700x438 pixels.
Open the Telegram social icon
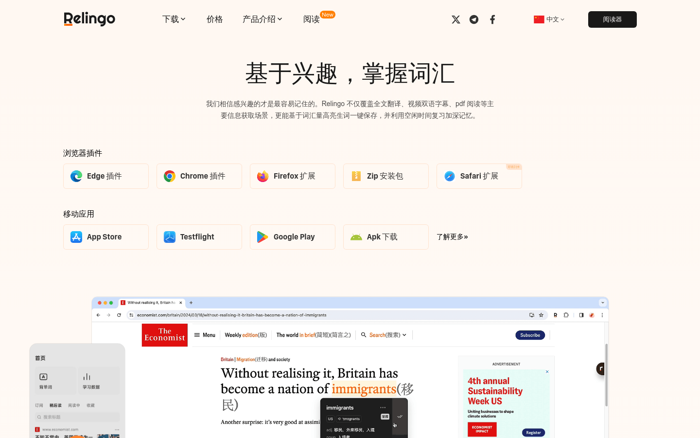pyautogui.click(x=474, y=19)
